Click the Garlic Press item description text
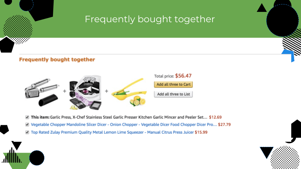Image resolution: width=301 pixels, height=169 pixels. (119, 117)
